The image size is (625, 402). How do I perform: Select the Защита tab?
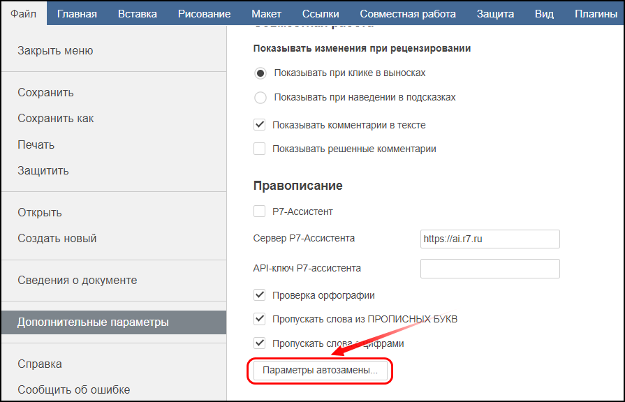495,13
